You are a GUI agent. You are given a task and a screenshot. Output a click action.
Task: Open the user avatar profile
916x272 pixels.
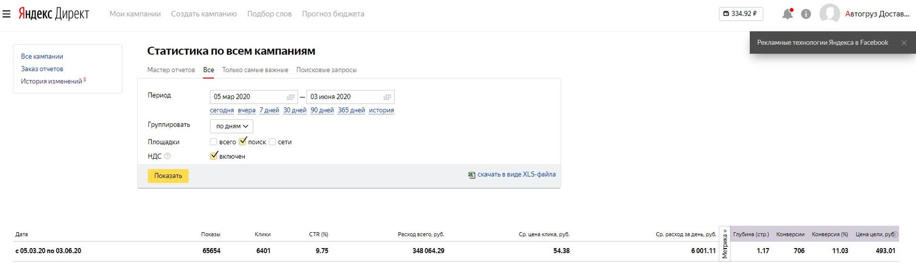829,14
